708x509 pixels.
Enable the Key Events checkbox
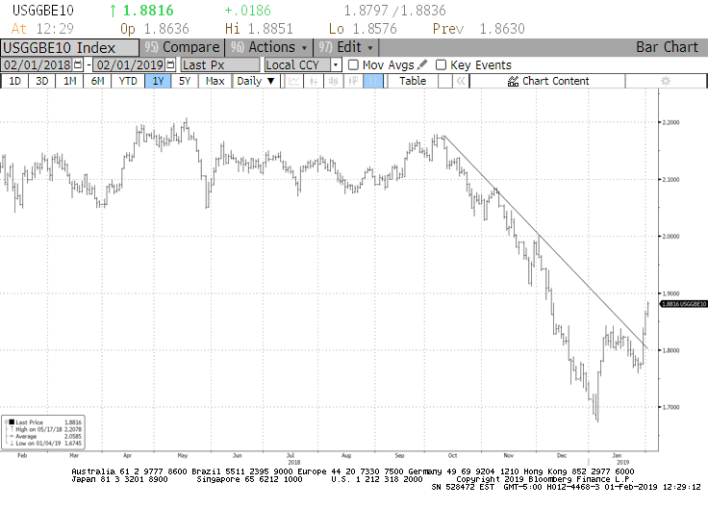coord(441,64)
